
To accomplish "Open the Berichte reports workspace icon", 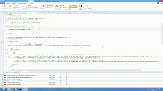I will tap(2, 85).
